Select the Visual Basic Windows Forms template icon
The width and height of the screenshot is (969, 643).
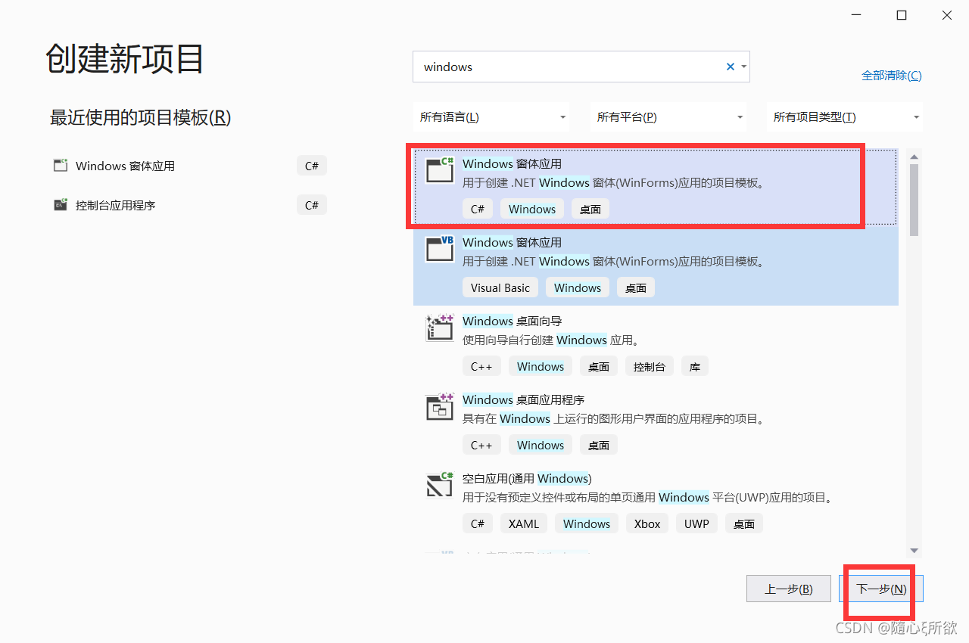440,249
